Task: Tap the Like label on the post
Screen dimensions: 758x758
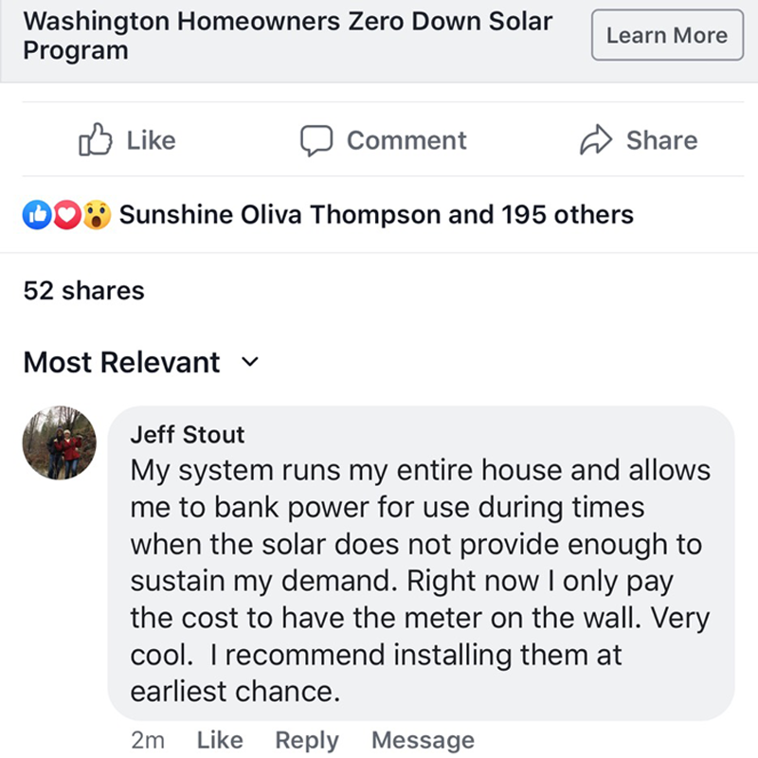Action: (151, 141)
